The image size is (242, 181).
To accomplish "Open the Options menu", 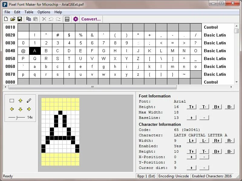I will pyautogui.click(x=44, y=12).
